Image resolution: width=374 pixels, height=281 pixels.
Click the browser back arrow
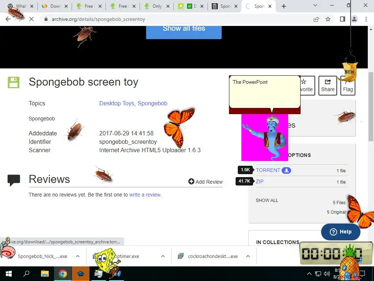[x=8, y=19]
